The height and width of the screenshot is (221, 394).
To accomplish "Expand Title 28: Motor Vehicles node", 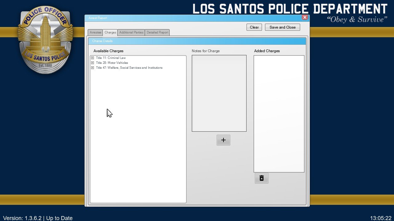I will pos(92,63).
